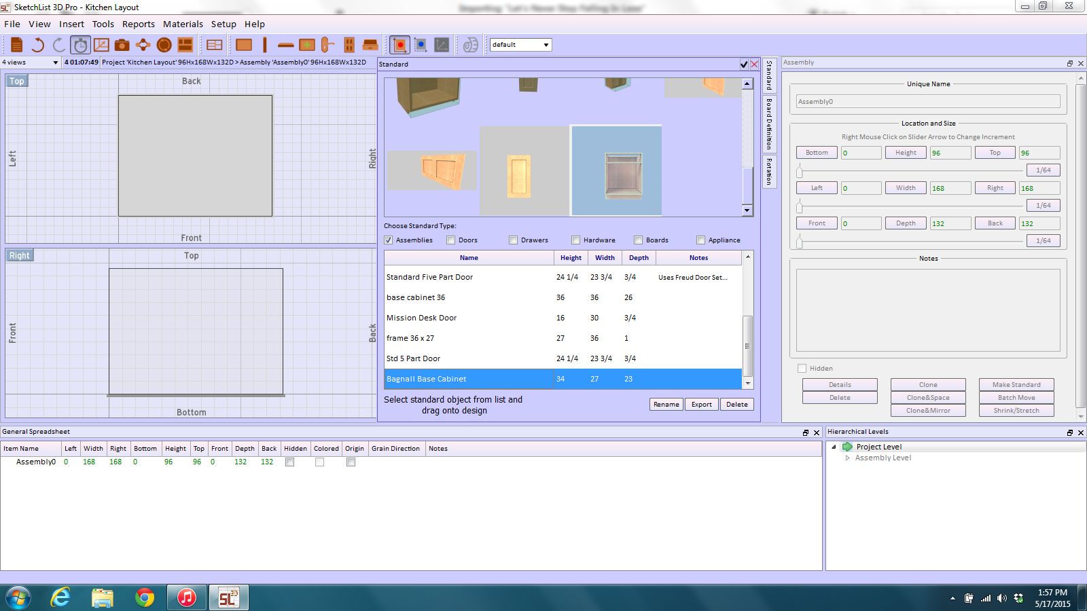Insert a board with the rectangle icon
Screen dimensions: 1087x611
[x=244, y=45]
